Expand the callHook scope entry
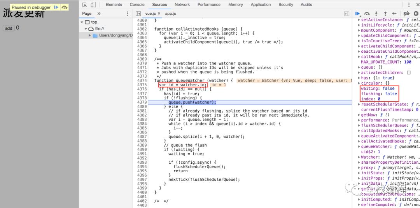420x208 pixels. tap(359, 57)
